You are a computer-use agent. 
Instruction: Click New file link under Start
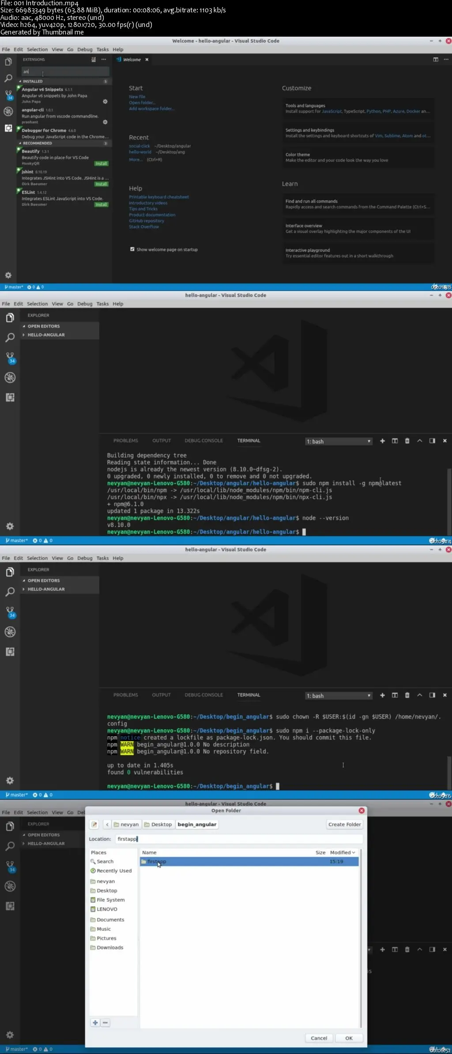click(x=137, y=97)
